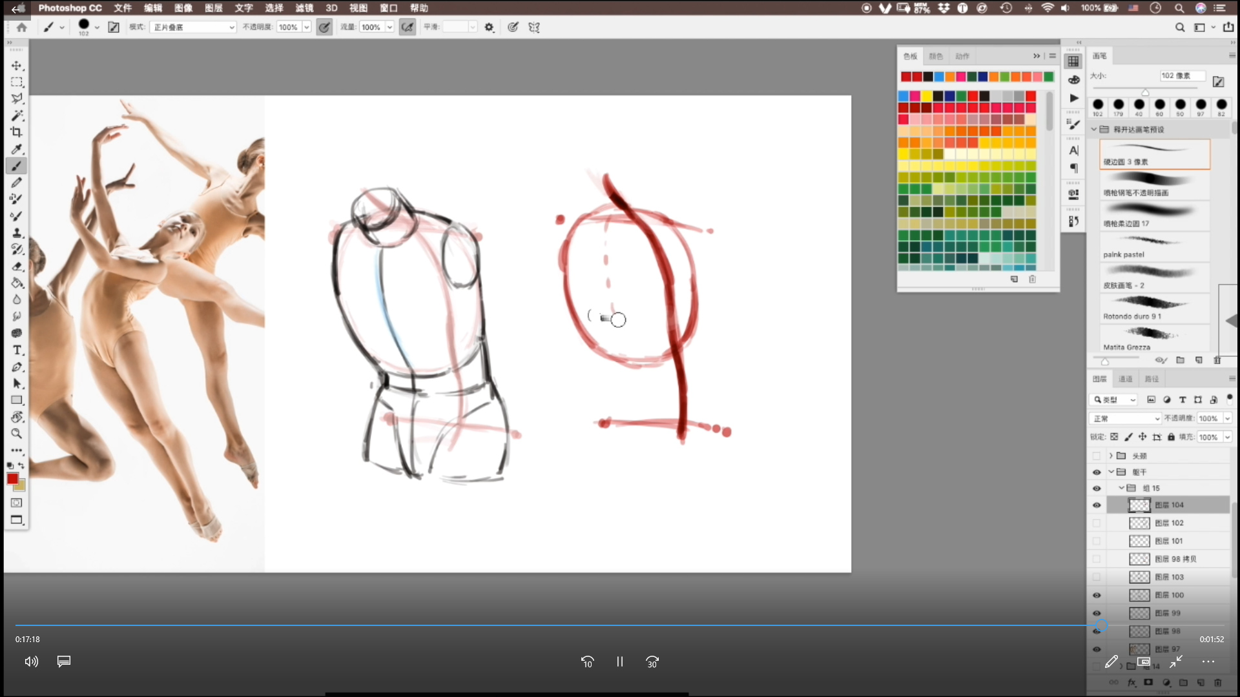The image size is (1240, 697).
Task: Swap foreground and background colors
Action: 21,465
